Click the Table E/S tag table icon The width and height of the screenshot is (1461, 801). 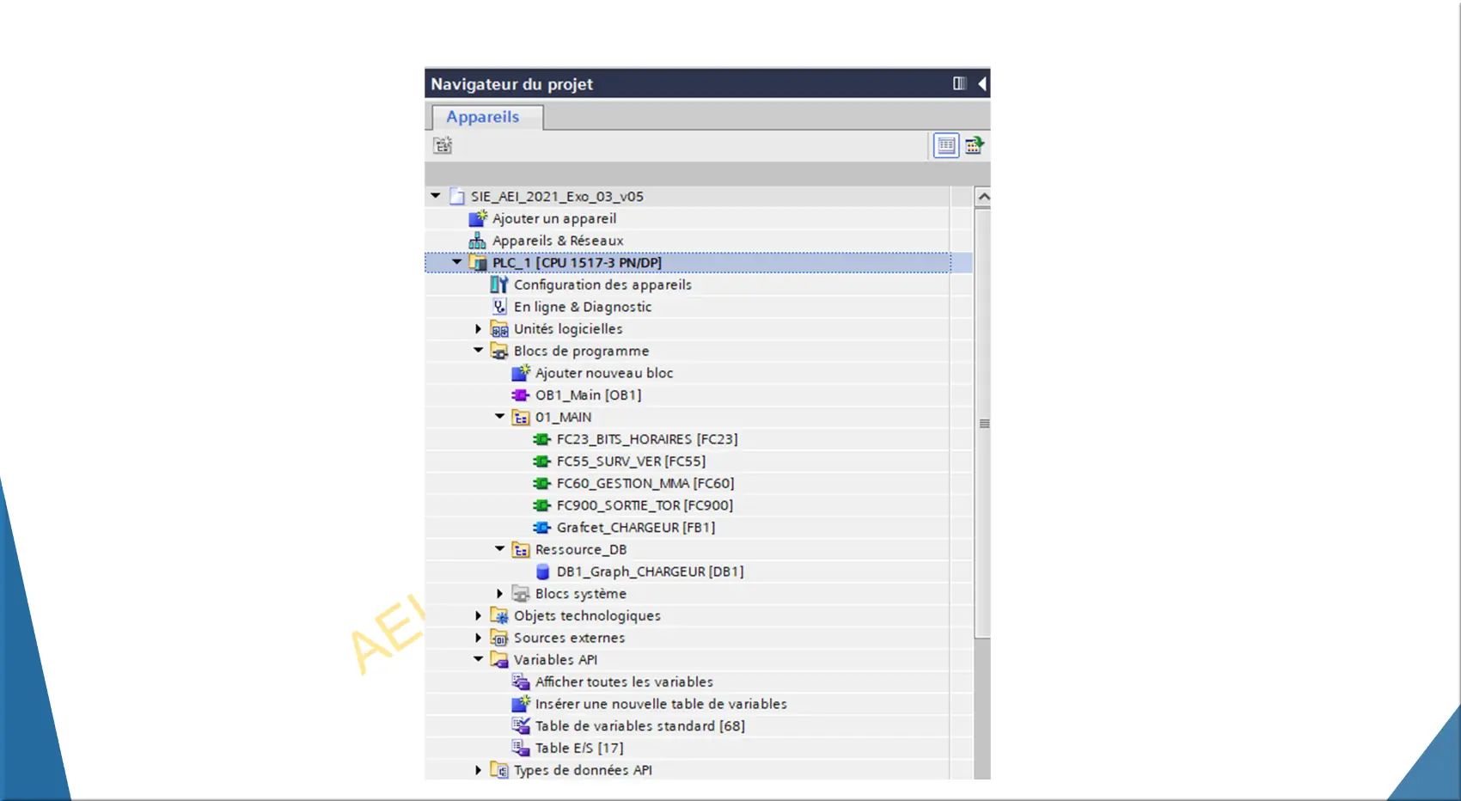(x=521, y=748)
